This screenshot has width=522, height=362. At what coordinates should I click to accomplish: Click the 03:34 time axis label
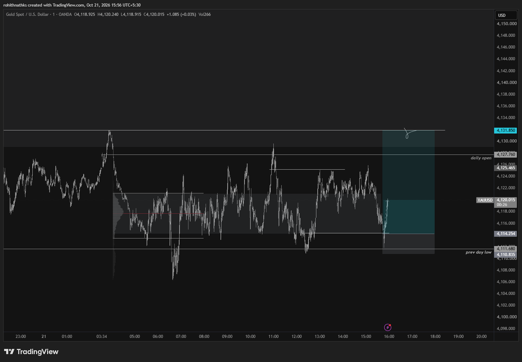pyautogui.click(x=102, y=336)
